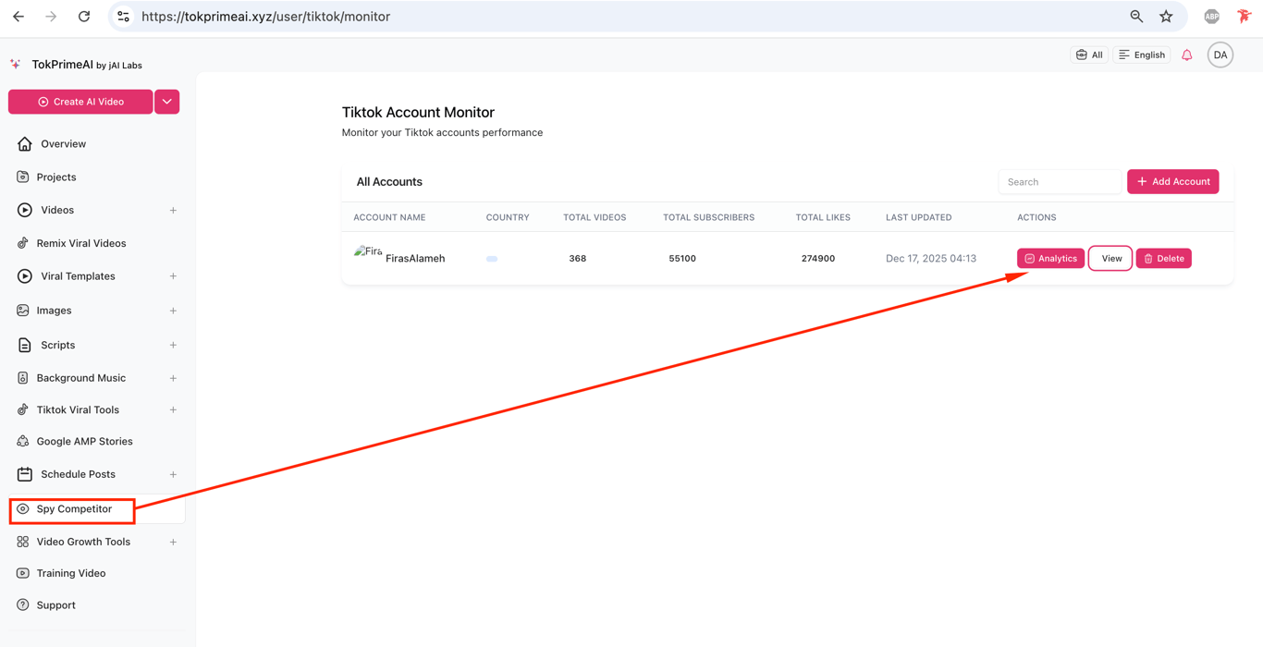This screenshot has height=647, width=1263.
Task: Select Spy Competitor in the sidebar
Action: (x=74, y=509)
